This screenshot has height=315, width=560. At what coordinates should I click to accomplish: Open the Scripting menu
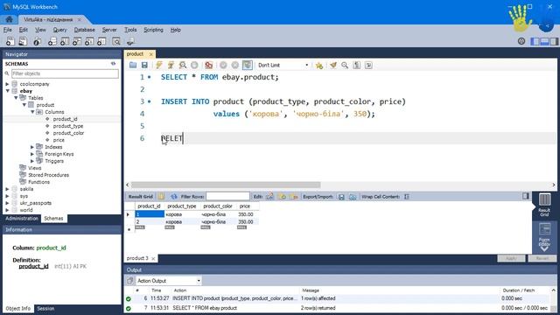tap(154, 30)
